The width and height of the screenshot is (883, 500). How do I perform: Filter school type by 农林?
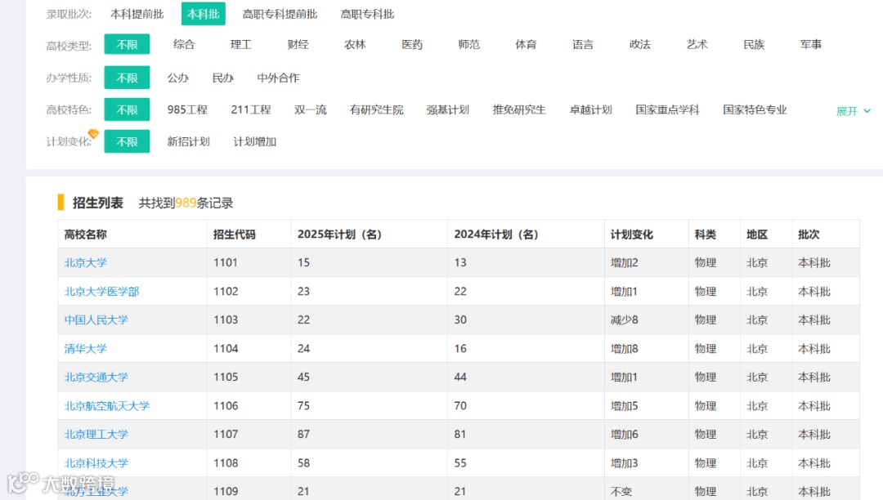tap(355, 44)
